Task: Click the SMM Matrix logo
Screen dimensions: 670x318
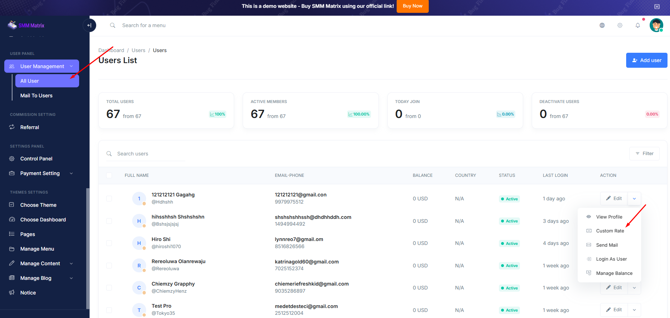Action: 26,25
